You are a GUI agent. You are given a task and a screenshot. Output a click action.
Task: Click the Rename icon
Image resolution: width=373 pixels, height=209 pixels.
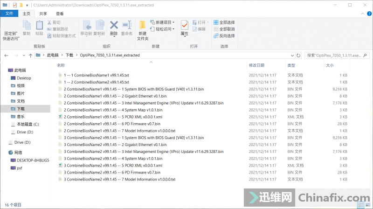[x=126, y=25]
